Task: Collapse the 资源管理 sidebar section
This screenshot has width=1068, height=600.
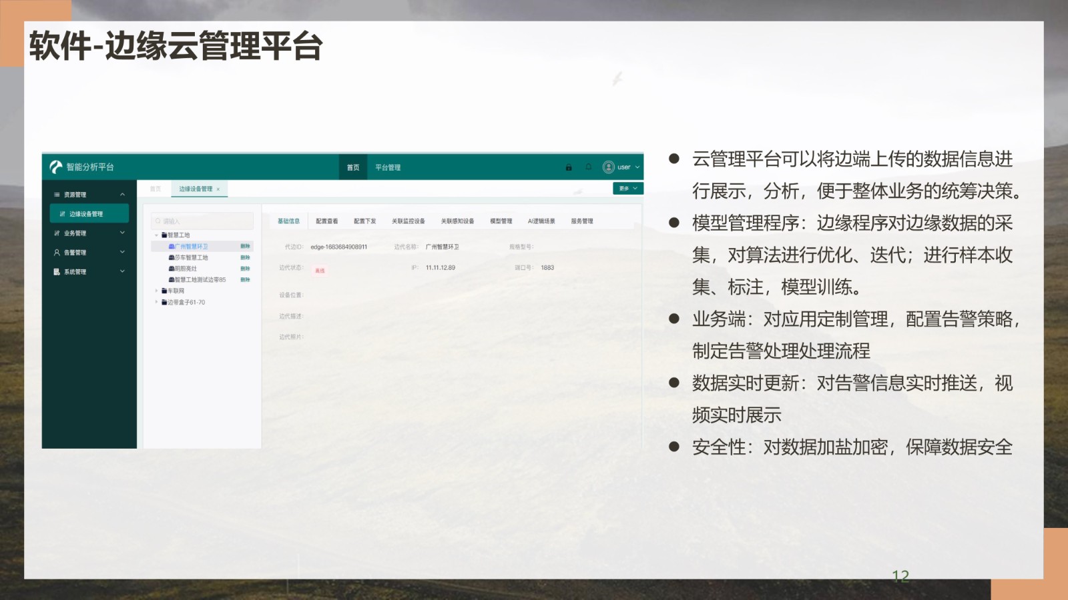Action: 122,195
